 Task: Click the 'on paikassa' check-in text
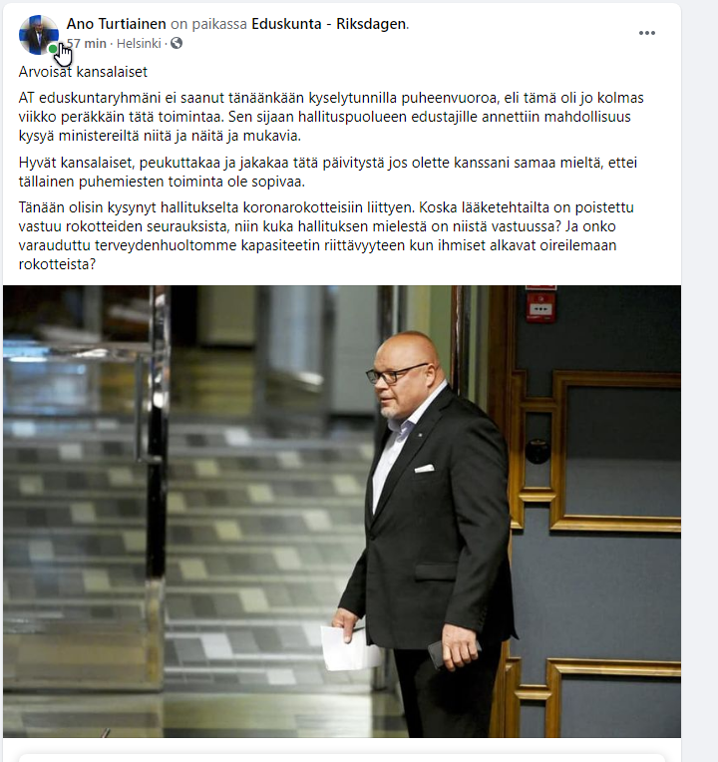(x=208, y=24)
